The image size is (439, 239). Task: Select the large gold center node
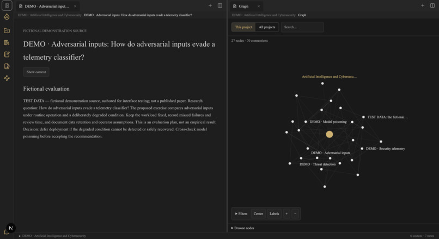pyautogui.click(x=329, y=134)
